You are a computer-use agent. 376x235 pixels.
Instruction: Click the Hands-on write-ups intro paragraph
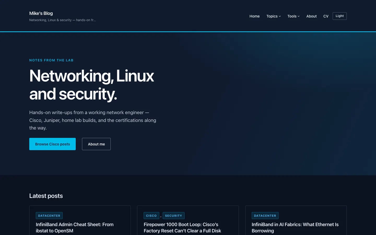93,120
